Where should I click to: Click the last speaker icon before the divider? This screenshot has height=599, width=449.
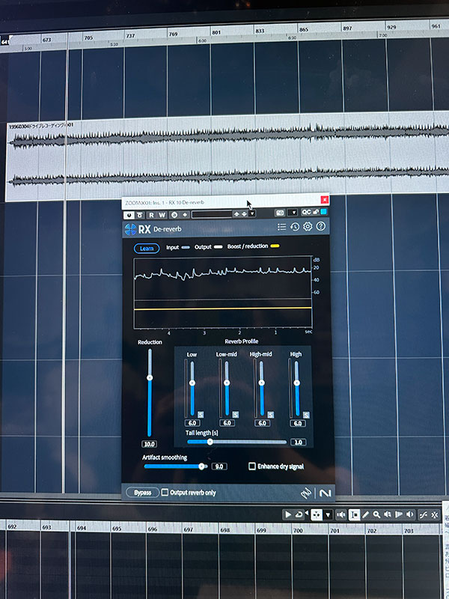(x=409, y=515)
